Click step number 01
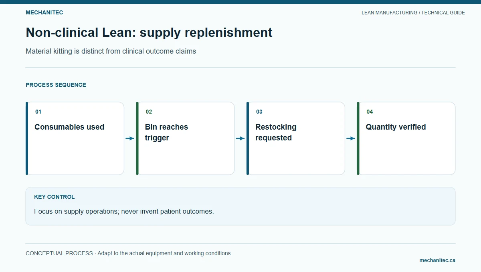This screenshot has height=272, width=481. [x=38, y=112]
